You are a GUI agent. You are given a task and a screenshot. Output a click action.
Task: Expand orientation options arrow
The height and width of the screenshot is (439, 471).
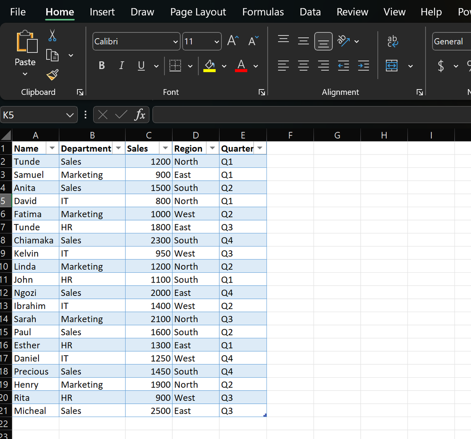coord(356,41)
